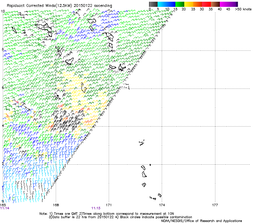Click the dark purple 45-50 knots legend segment

233,4
